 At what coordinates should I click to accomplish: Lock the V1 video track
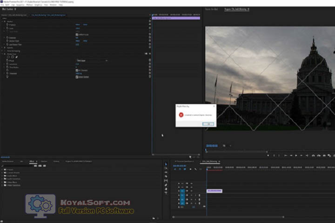(179, 191)
